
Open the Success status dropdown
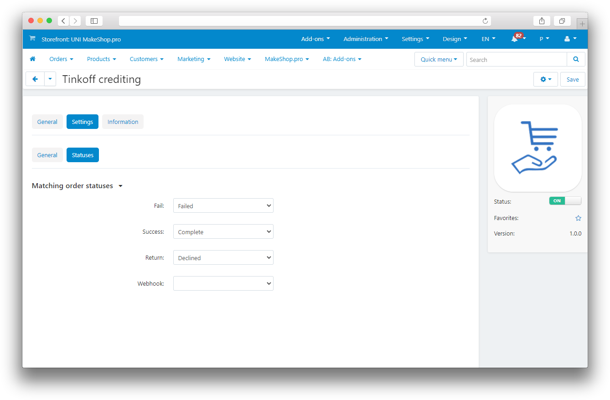coord(223,232)
